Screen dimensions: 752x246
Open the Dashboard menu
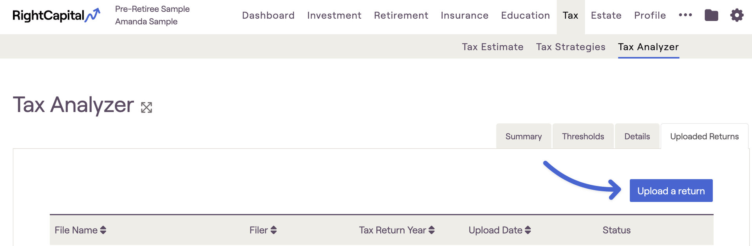(x=268, y=15)
